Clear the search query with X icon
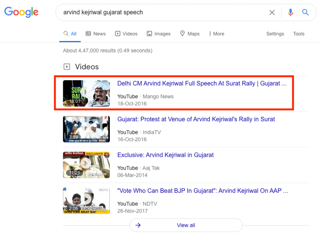 pos(272,13)
